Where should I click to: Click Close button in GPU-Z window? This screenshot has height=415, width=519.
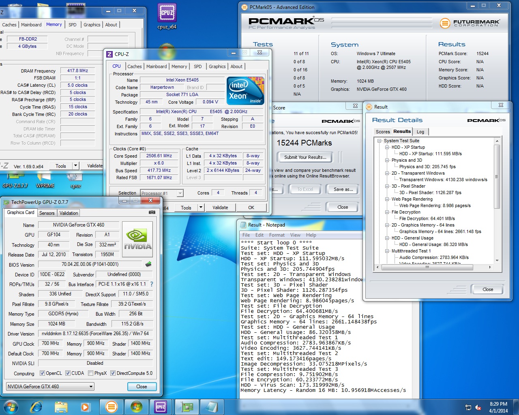tap(142, 387)
